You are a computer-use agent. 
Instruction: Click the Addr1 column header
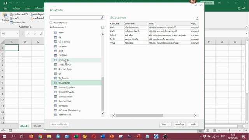(x=169, y=23)
